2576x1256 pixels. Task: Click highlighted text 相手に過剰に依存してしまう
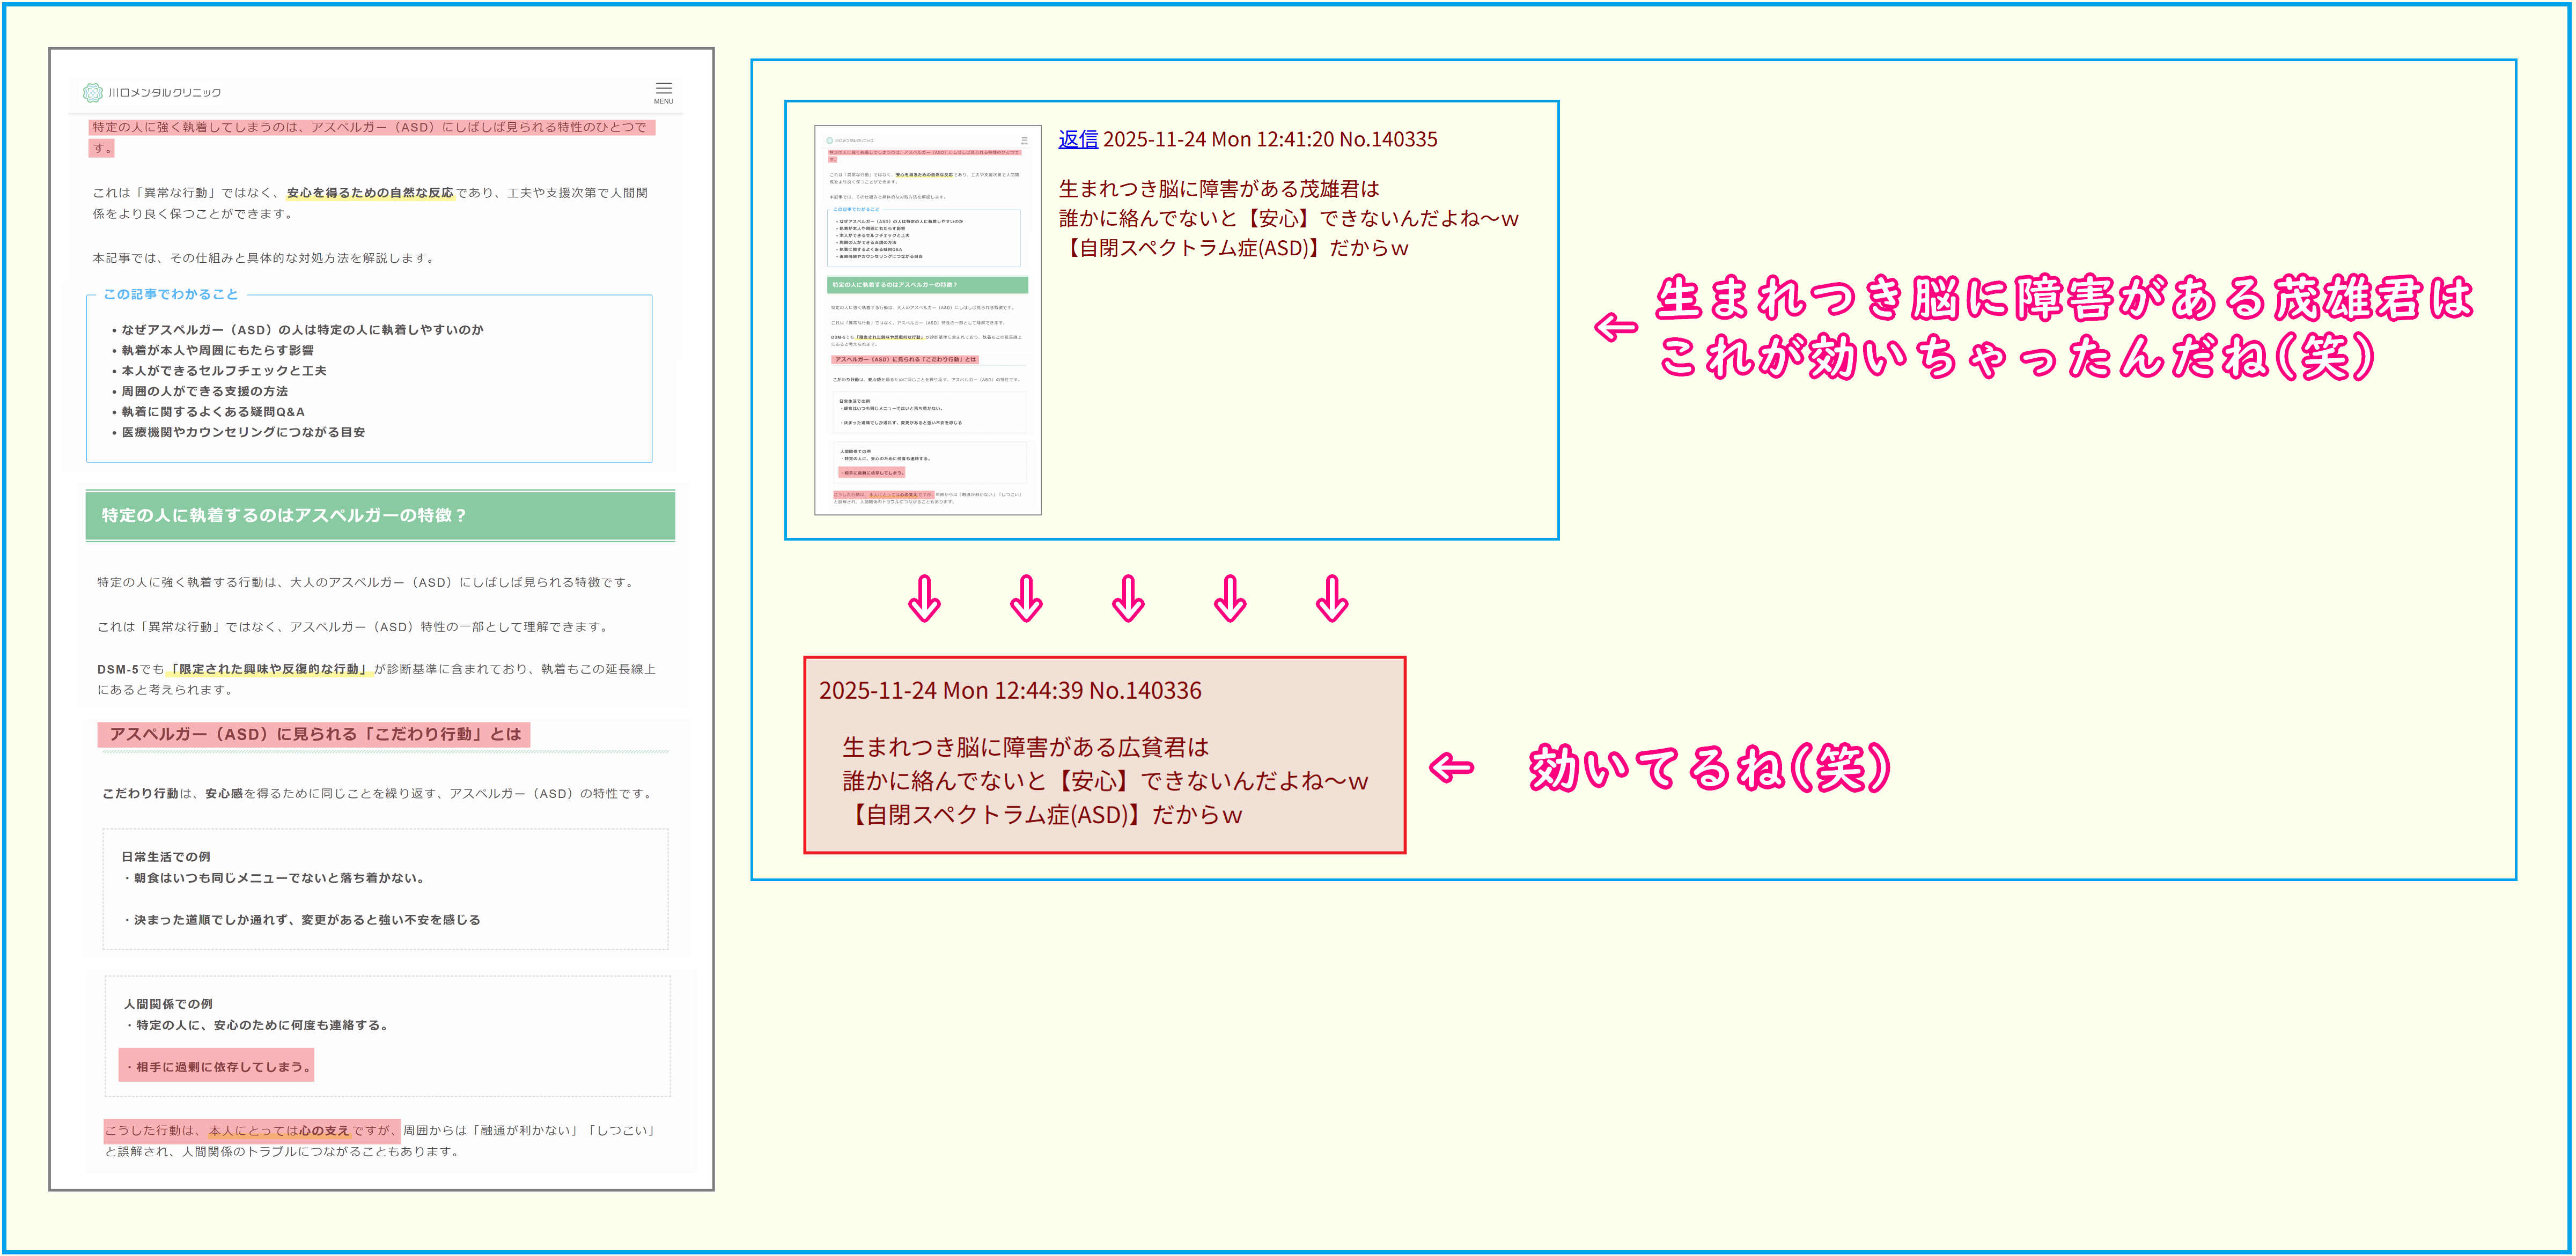click(217, 1066)
